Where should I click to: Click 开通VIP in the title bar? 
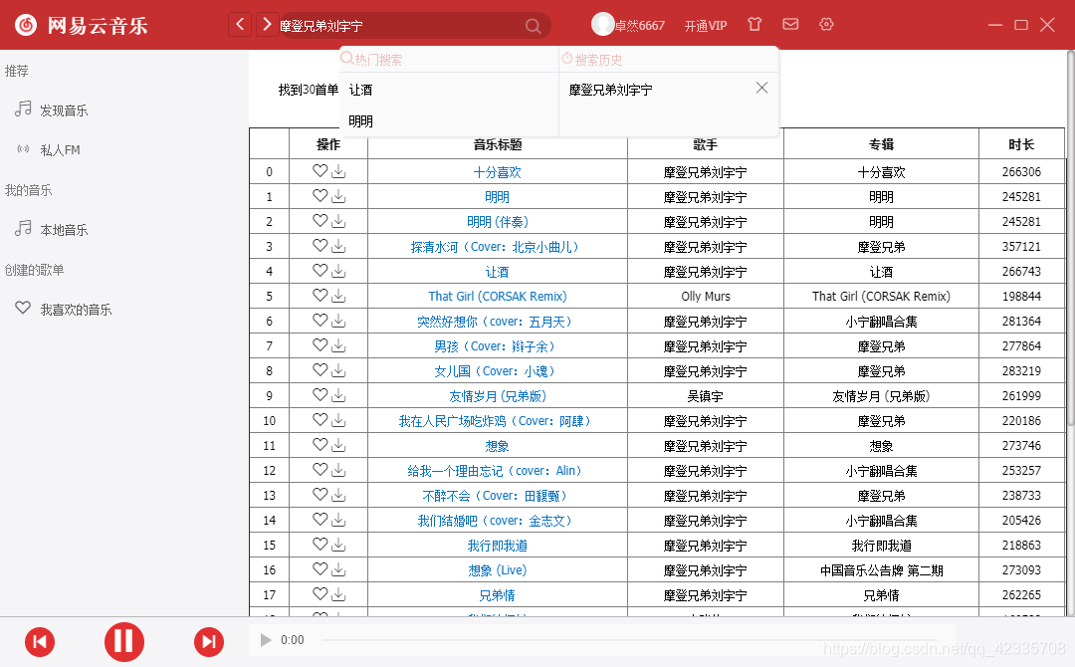pyautogui.click(x=706, y=25)
